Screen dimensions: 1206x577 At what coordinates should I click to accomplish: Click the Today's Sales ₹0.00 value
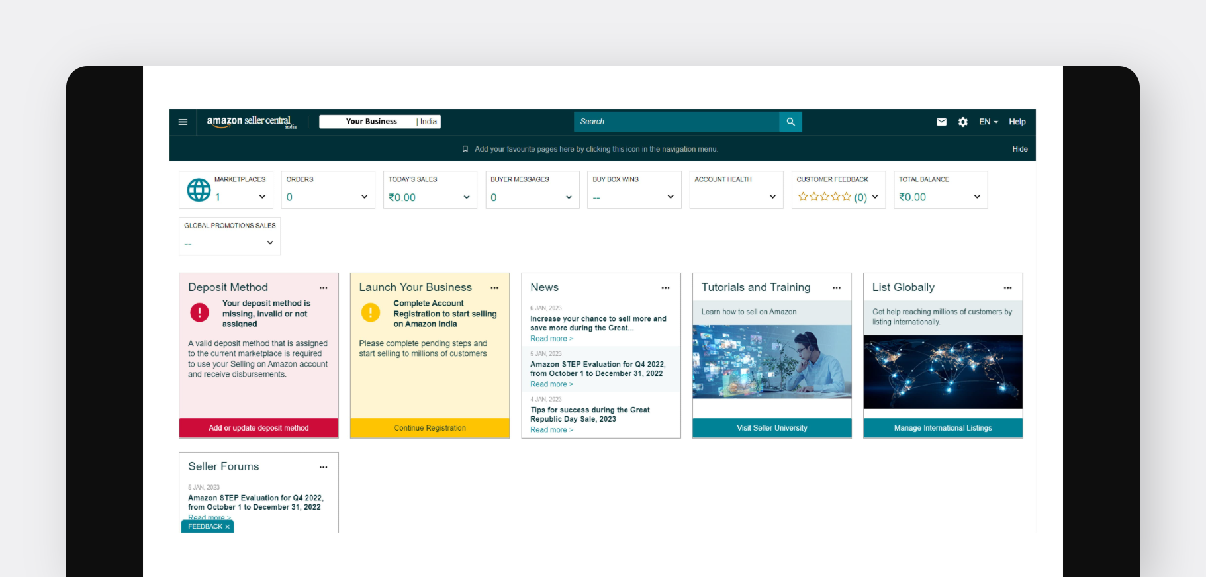pyautogui.click(x=402, y=197)
